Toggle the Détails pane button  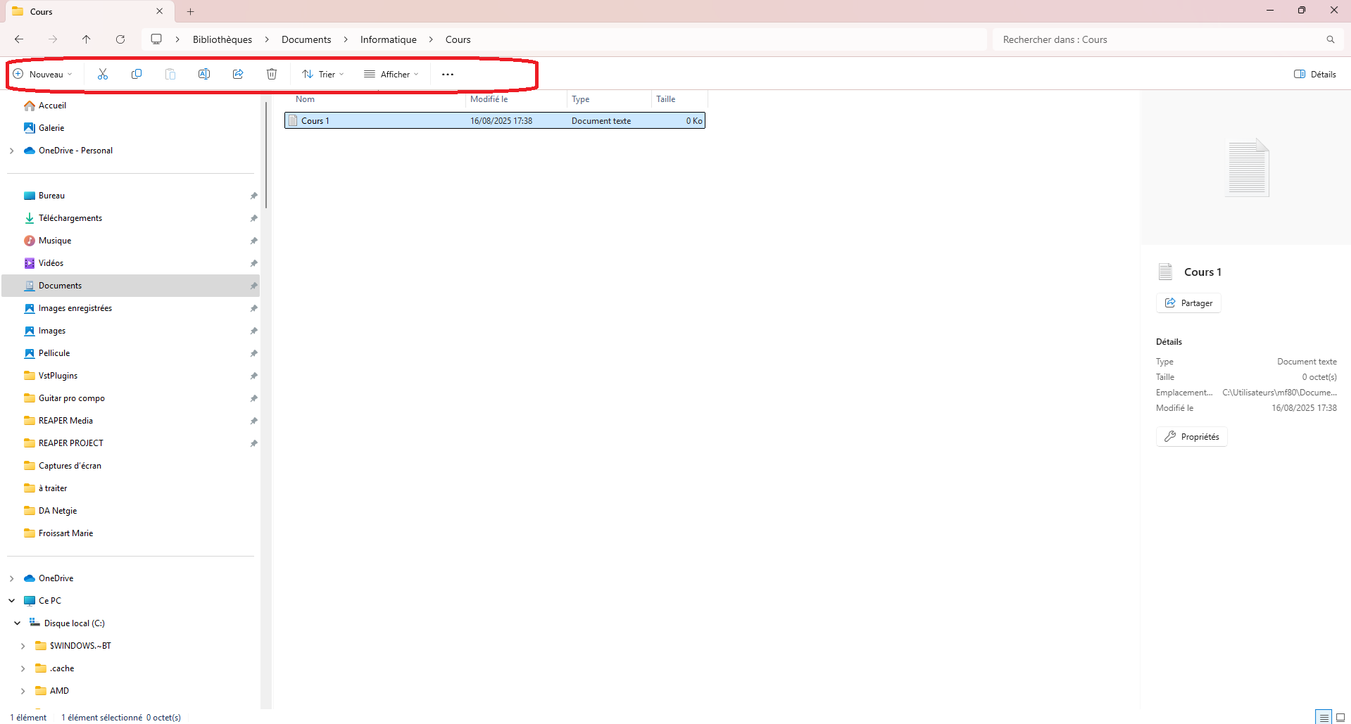click(x=1315, y=74)
